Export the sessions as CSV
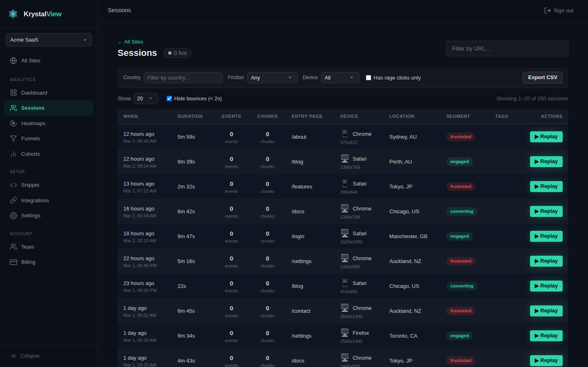588x367 pixels. (x=542, y=77)
